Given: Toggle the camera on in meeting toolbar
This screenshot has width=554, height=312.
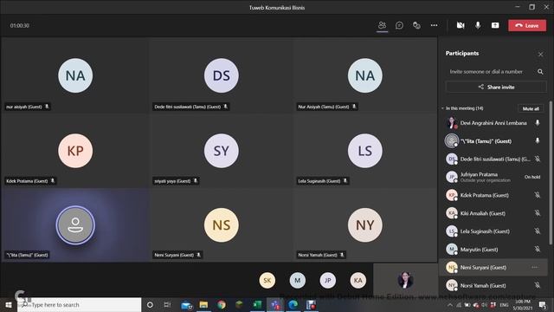Looking at the screenshot, I should pyautogui.click(x=461, y=25).
